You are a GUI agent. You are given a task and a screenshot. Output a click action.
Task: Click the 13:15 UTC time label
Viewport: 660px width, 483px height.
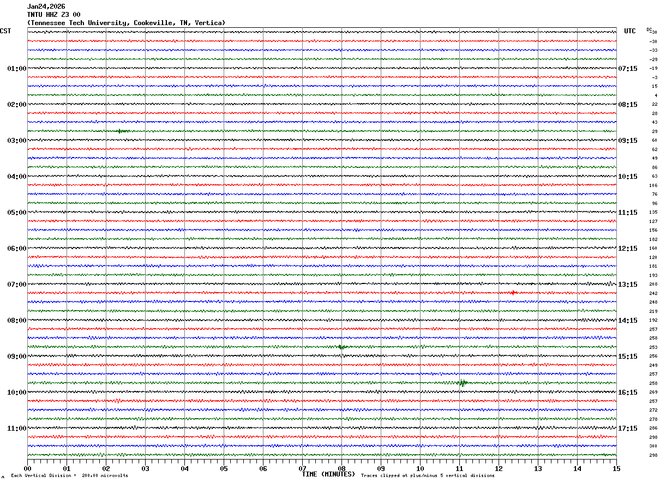pos(628,285)
